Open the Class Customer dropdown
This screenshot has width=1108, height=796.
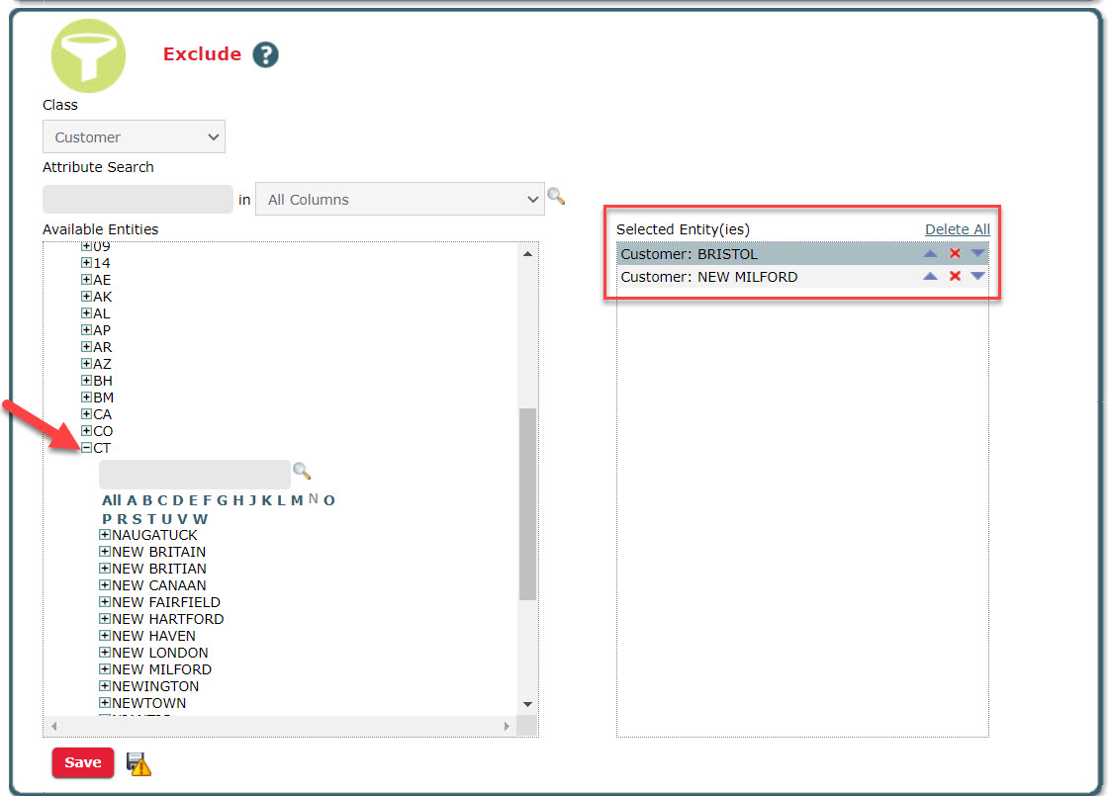click(134, 137)
